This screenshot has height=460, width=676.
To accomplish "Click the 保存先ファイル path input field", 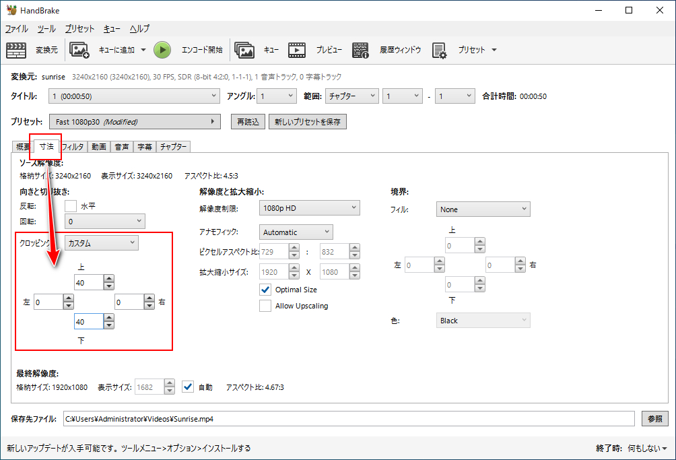I will [x=349, y=419].
